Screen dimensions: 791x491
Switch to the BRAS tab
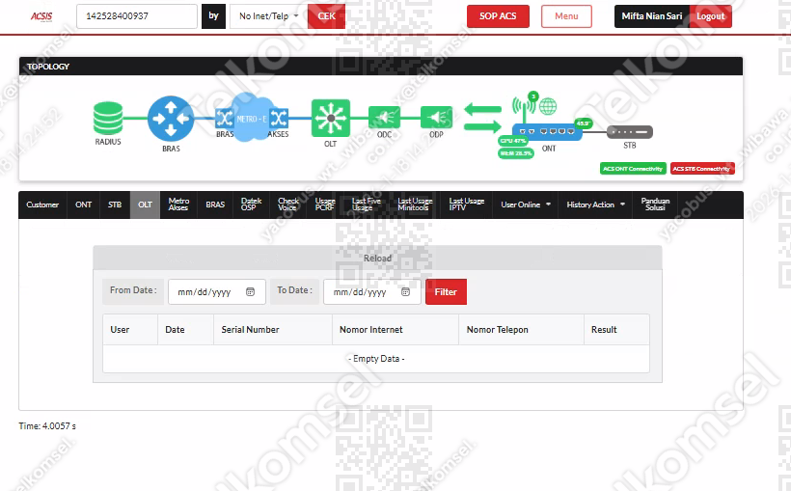coord(215,205)
